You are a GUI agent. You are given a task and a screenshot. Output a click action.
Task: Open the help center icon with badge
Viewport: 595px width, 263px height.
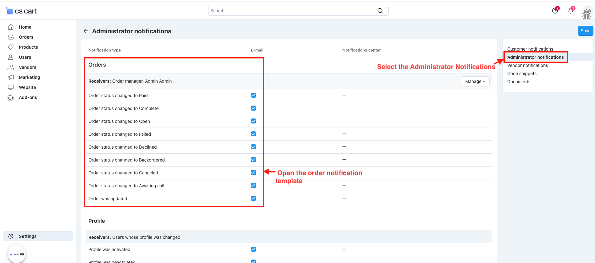click(x=555, y=11)
